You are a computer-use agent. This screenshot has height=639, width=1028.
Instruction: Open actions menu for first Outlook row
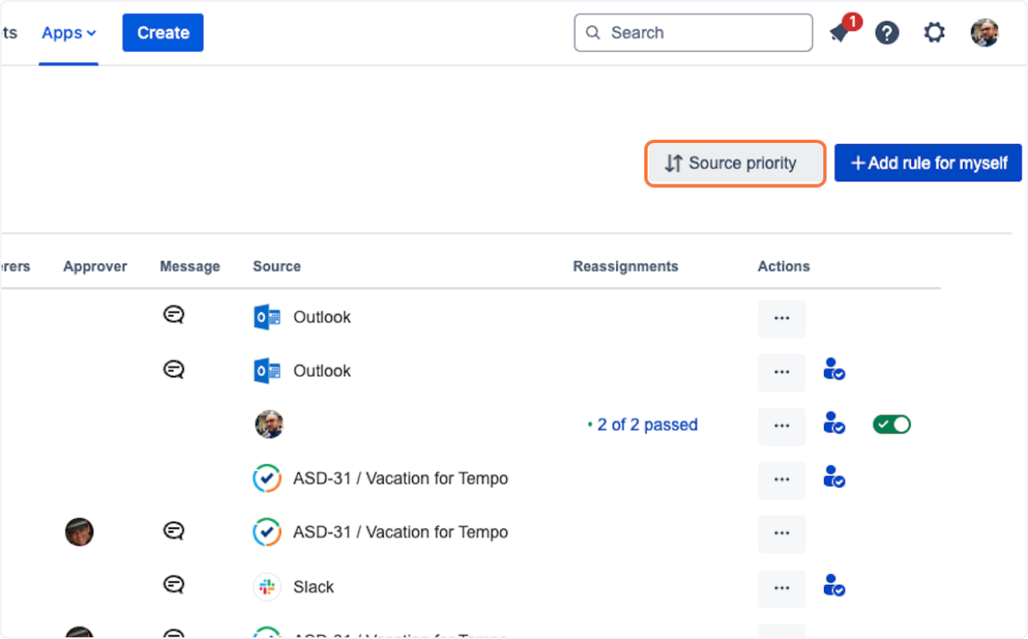click(x=782, y=319)
